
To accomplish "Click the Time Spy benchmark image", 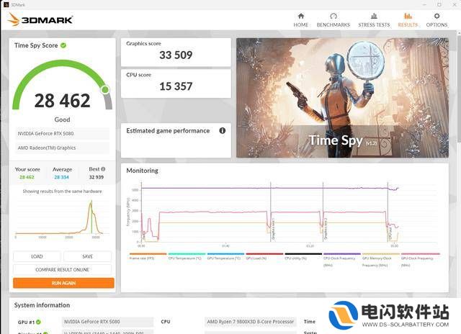I will (343, 98).
